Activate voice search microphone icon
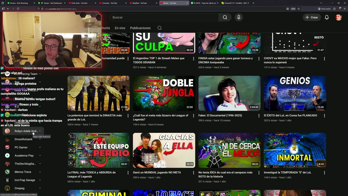The height and width of the screenshot is (196, 348). click(x=239, y=17)
